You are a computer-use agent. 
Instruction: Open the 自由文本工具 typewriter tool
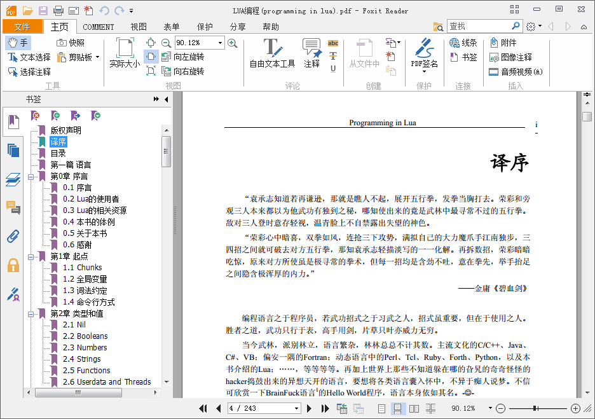coord(272,53)
